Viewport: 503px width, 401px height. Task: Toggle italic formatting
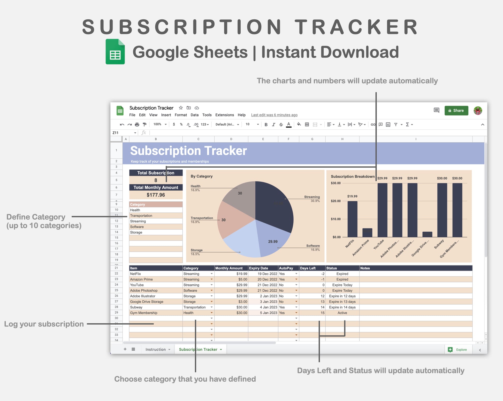pos(273,125)
